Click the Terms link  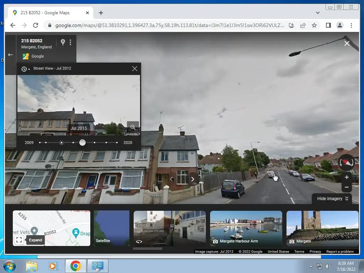click(299, 252)
